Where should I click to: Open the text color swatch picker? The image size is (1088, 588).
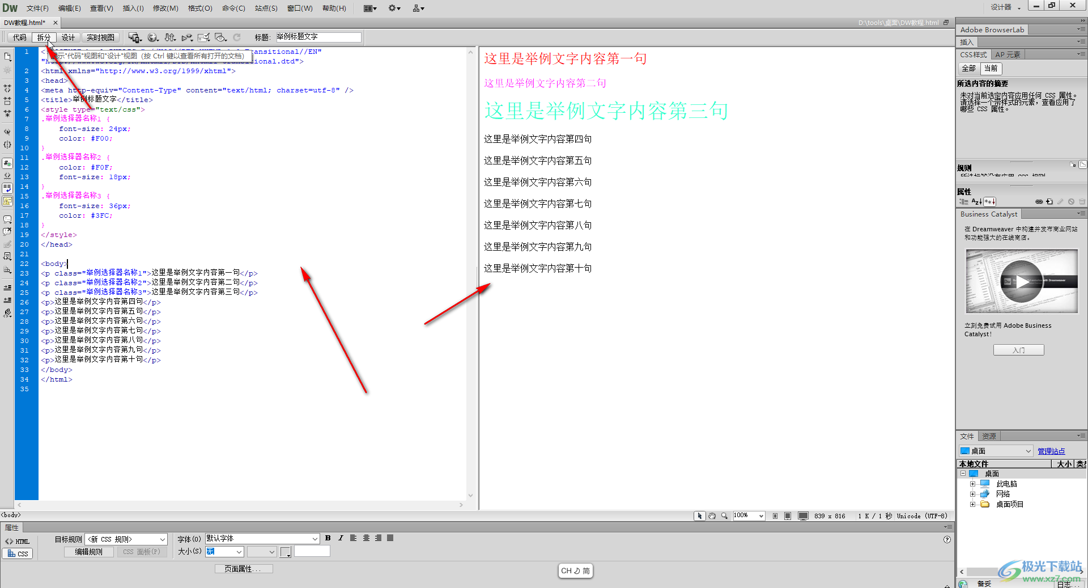[x=286, y=552]
